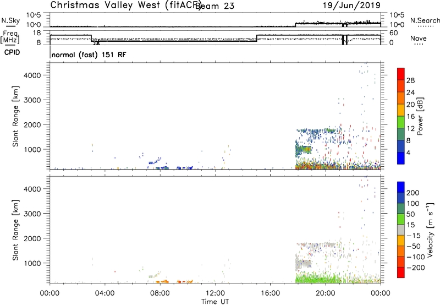
Task: Click the 'Velocity [m s-1]' colorbar title
Action: pyautogui.click(x=430, y=230)
